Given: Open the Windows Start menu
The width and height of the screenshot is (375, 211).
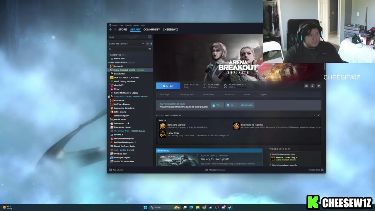Looking at the screenshot, I should coord(145,207).
